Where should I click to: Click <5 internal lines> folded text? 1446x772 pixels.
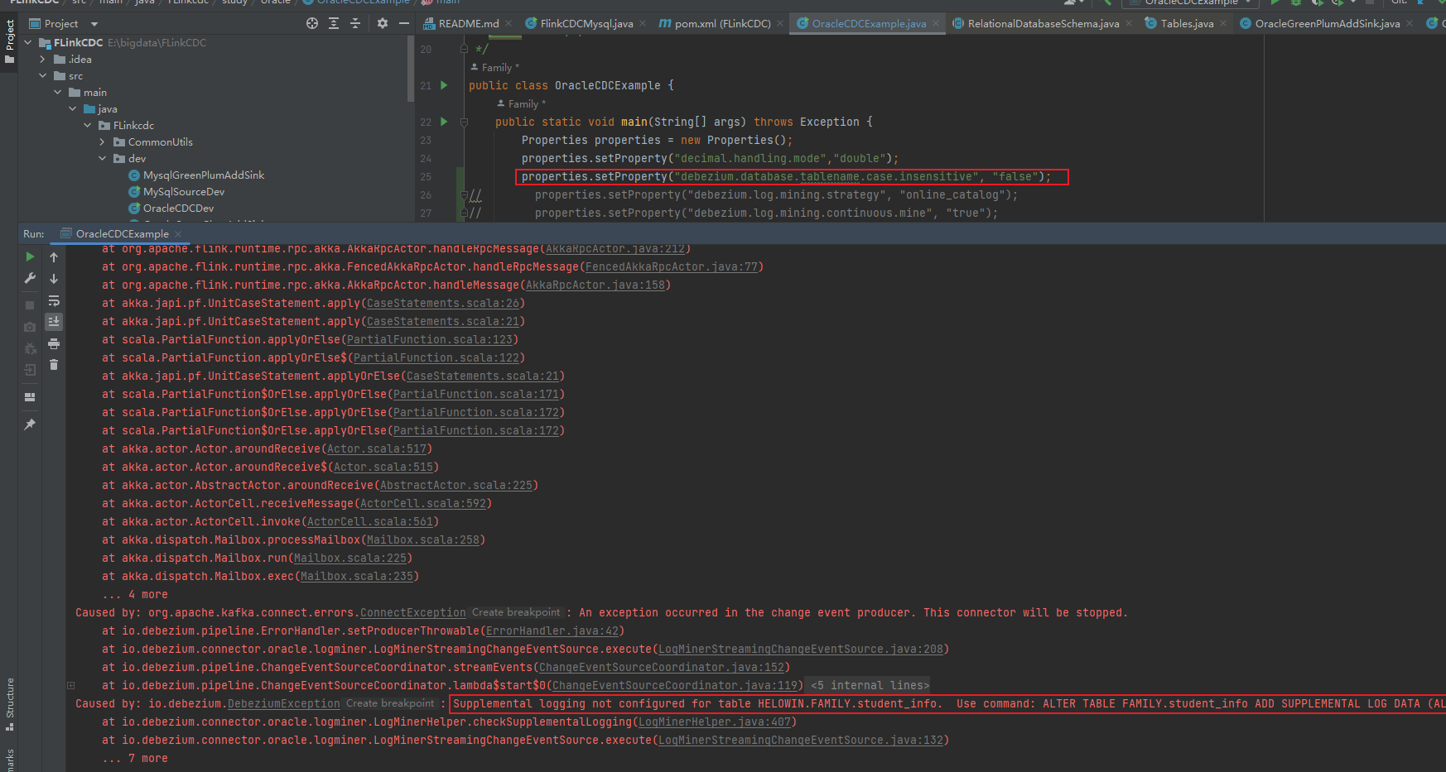tap(870, 685)
